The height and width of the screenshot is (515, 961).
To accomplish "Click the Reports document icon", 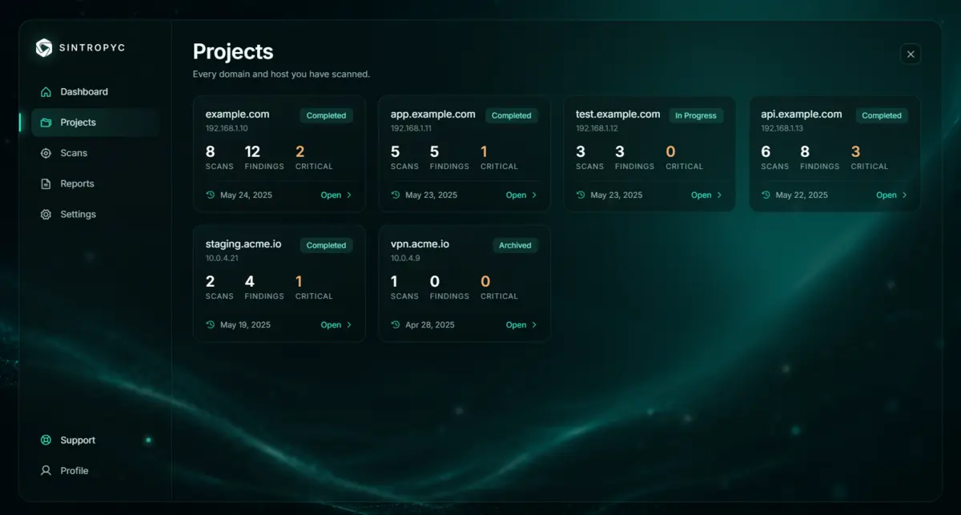I will pos(46,183).
